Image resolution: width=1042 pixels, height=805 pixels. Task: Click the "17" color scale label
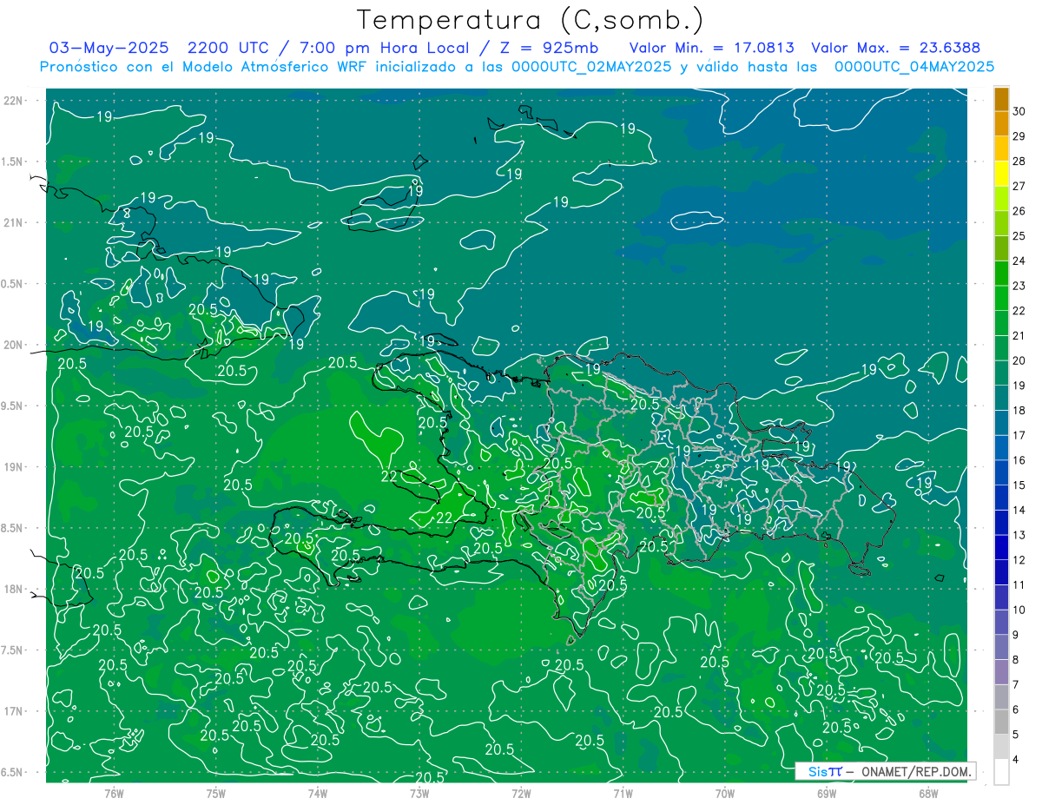tap(1019, 435)
